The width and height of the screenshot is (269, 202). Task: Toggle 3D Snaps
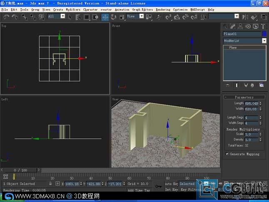168,17
